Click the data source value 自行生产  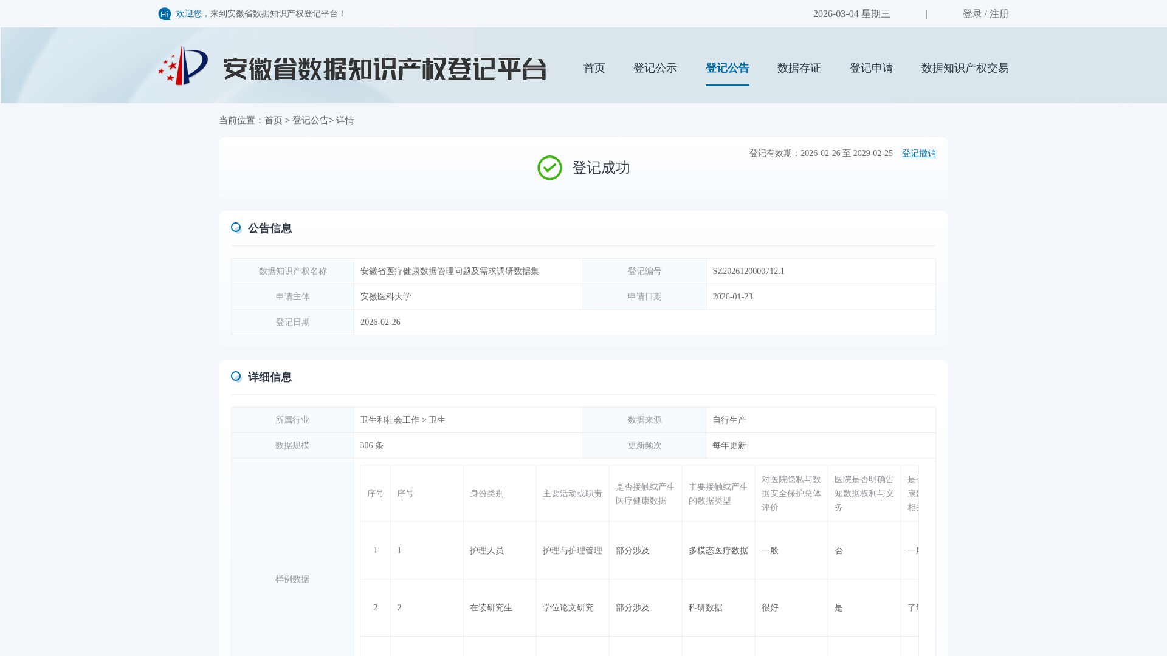729,420
